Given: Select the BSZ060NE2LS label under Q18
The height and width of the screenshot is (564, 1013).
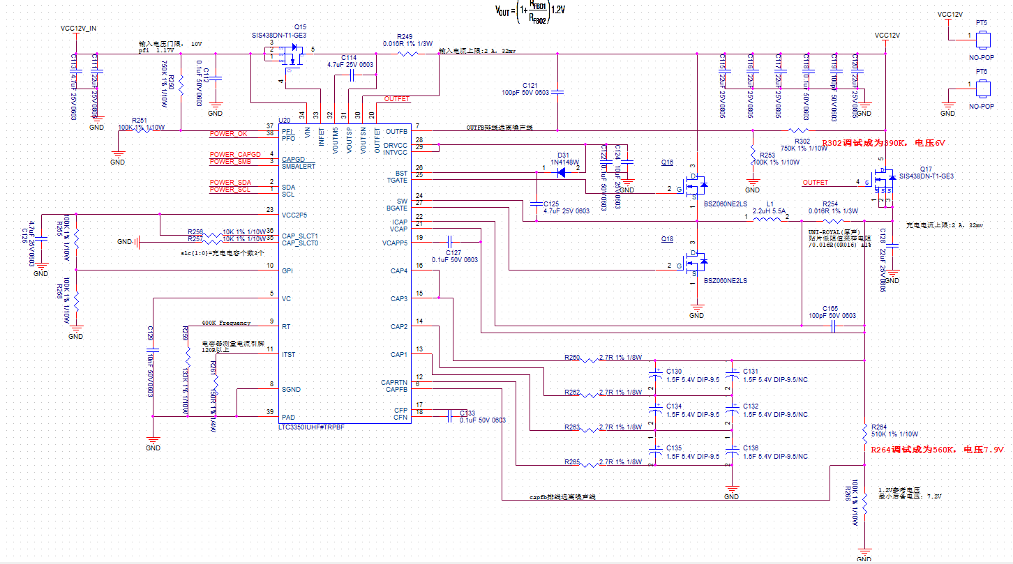Looking at the screenshot, I should click(726, 280).
